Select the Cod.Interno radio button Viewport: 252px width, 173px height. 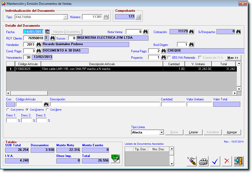pos(8,110)
